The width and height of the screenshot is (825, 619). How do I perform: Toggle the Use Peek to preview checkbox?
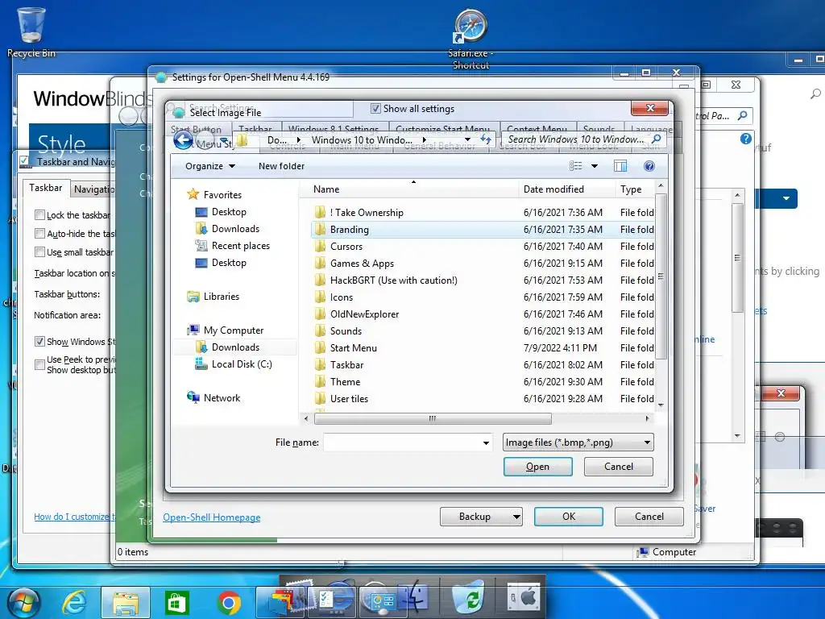39,364
